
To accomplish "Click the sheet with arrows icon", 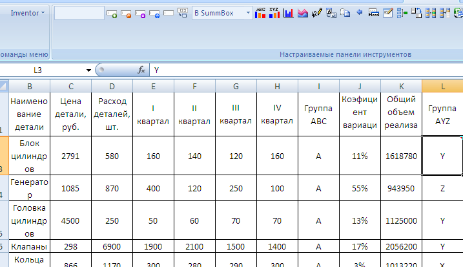I will click(331, 13).
